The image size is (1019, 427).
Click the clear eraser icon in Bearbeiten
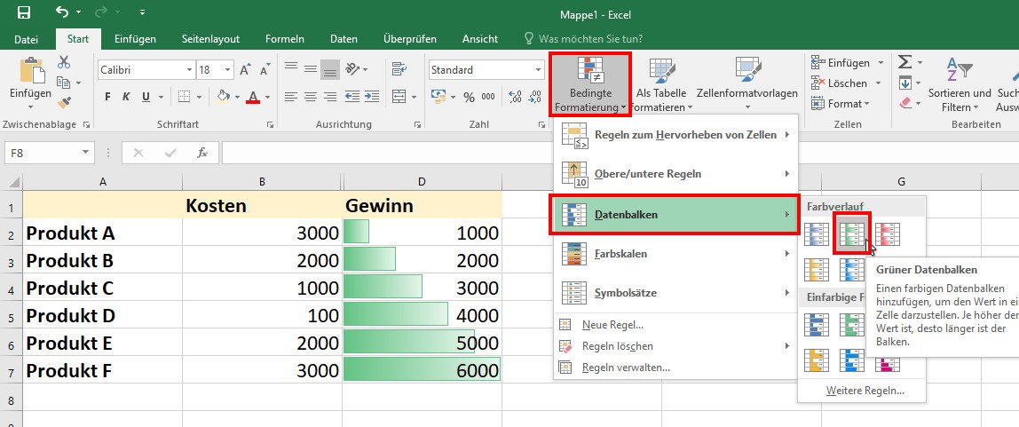click(x=905, y=103)
